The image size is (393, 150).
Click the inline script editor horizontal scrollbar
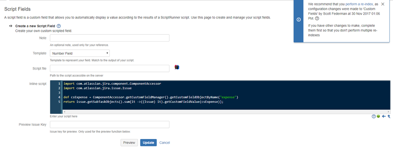[226, 112]
